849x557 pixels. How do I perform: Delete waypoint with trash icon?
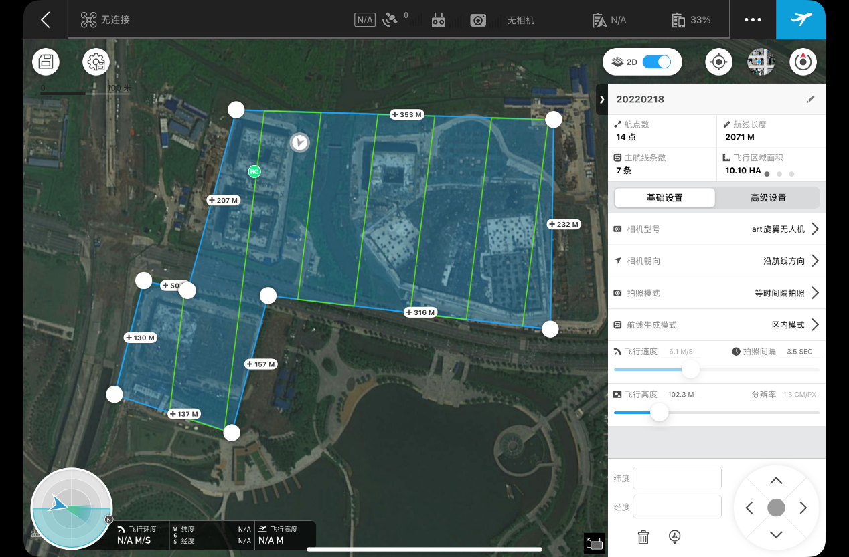pos(643,536)
